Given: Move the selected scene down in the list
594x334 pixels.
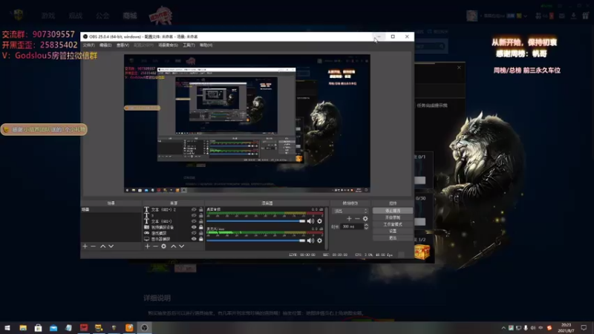Looking at the screenshot, I should click(x=111, y=246).
